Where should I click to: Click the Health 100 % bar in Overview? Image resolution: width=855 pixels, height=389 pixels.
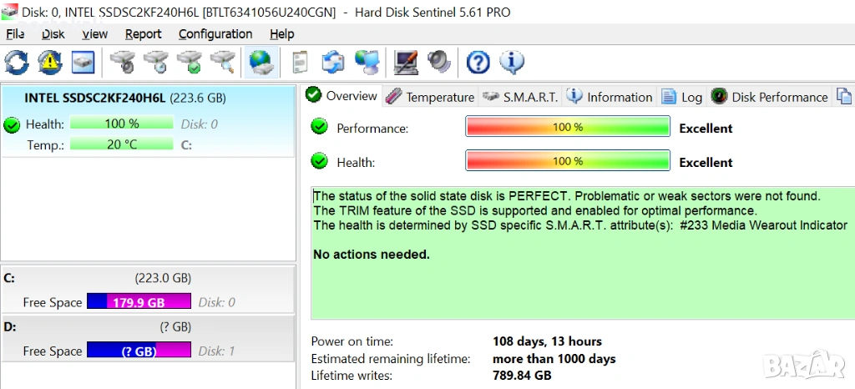(568, 161)
